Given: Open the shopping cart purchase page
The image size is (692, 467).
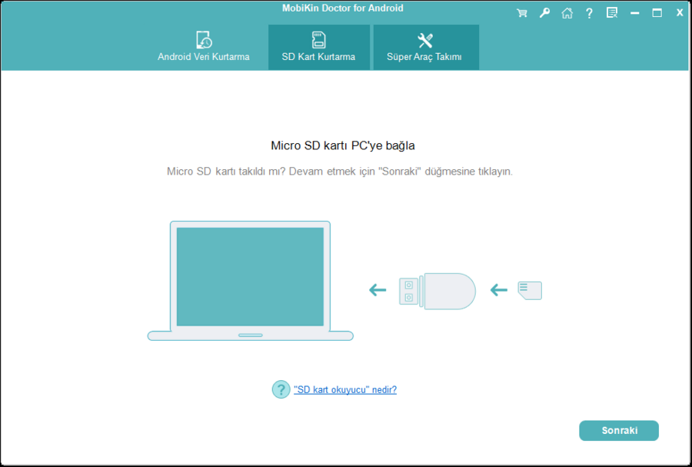Looking at the screenshot, I should tap(521, 12).
